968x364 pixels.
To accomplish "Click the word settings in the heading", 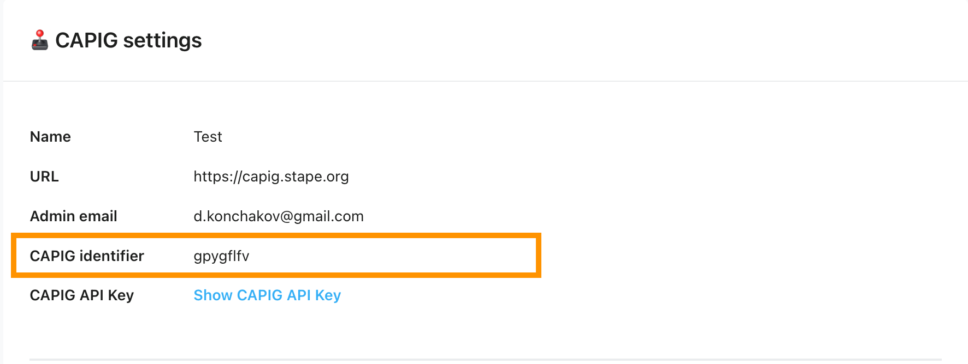I will click(x=162, y=41).
